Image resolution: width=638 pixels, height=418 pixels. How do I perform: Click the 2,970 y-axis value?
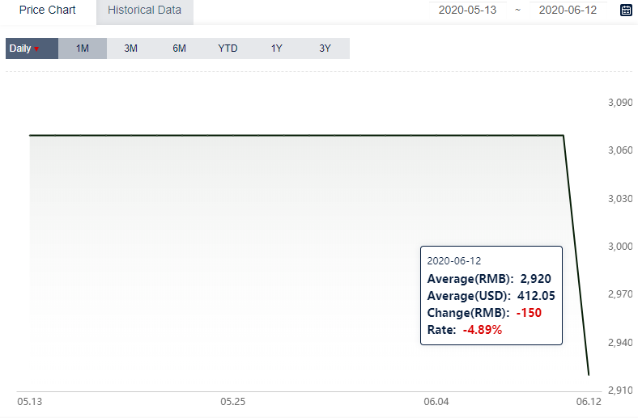click(620, 294)
